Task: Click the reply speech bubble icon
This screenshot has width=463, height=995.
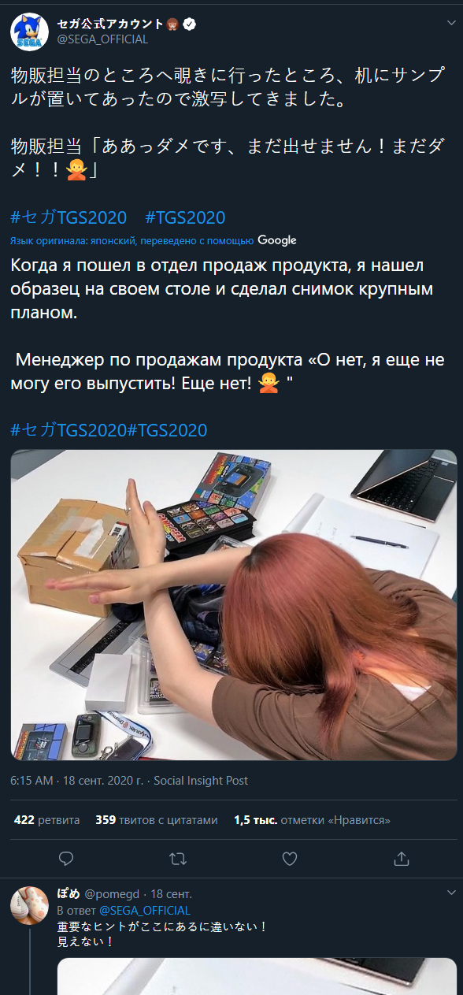Action: (67, 858)
